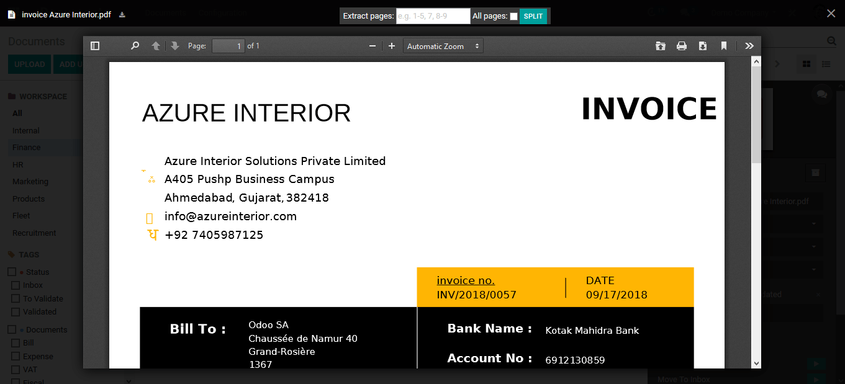The height and width of the screenshot is (384, 845).
Task: Check the Status tag group checkbox
Action: point(12,272)
